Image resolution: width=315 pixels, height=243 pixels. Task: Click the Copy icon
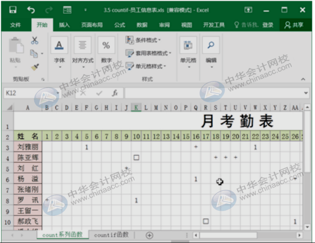[34, 53]
